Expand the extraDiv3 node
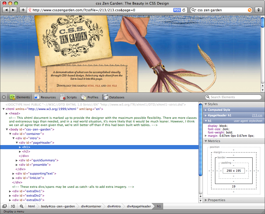 [10, 200]
